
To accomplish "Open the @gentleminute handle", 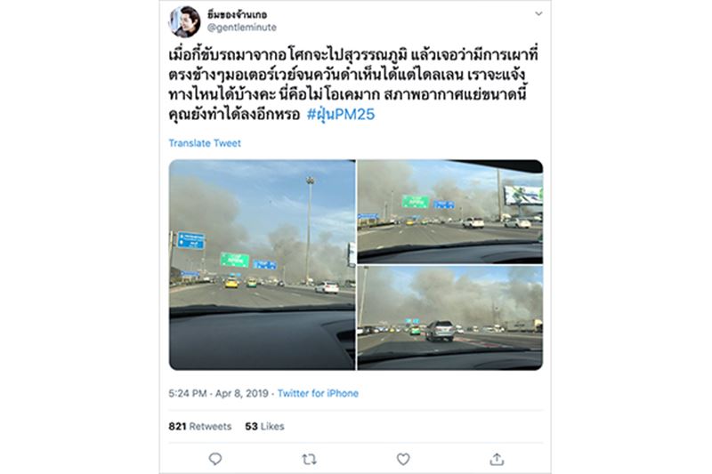I will pyautogui.click(x=241, y=28).
